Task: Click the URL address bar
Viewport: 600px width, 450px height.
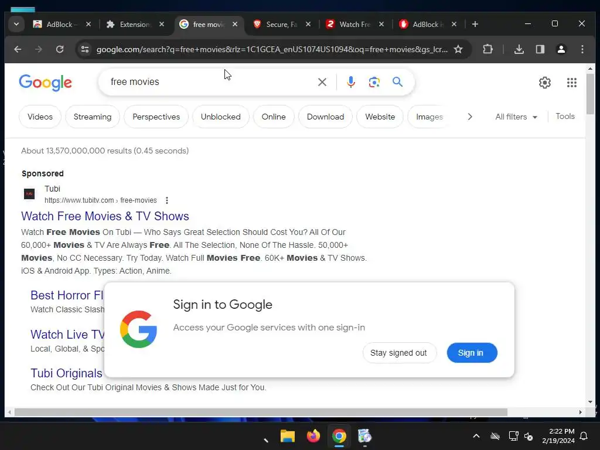Action: tap(272, 49)
